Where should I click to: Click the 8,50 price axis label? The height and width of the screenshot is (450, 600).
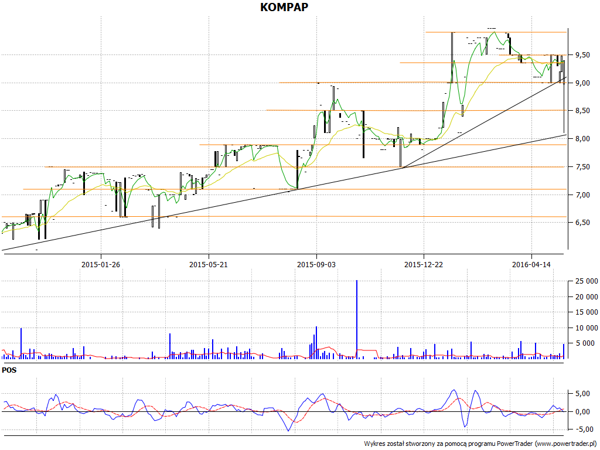pos(582,111)
